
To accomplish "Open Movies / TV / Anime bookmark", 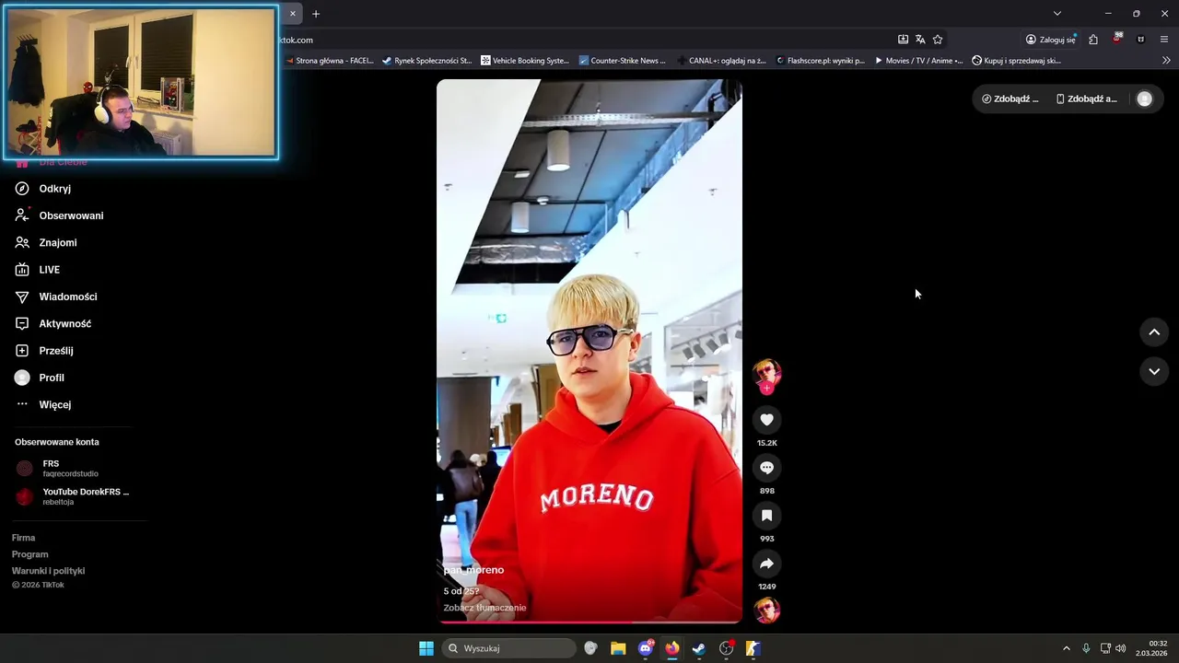I will 918,61.
